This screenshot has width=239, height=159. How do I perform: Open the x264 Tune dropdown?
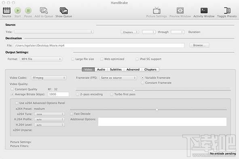[x=49, y=114]
